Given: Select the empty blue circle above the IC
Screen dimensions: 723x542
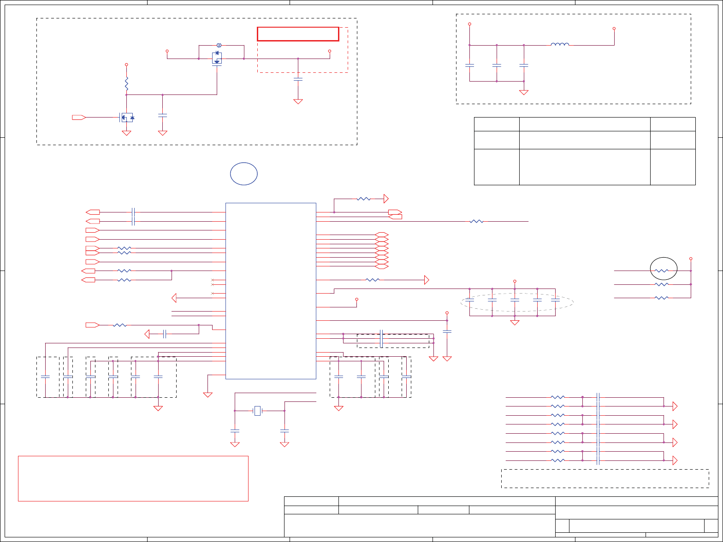Looking at the screenshot, I should coord(244,174).
